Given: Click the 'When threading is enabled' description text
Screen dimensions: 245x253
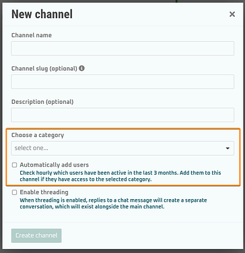Looking at the screenshot, I should tap(113, 204).
